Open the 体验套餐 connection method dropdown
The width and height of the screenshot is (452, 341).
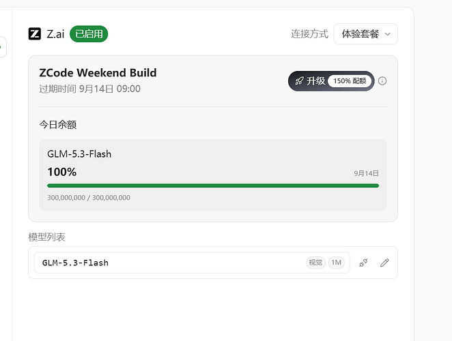click(365, 34)
